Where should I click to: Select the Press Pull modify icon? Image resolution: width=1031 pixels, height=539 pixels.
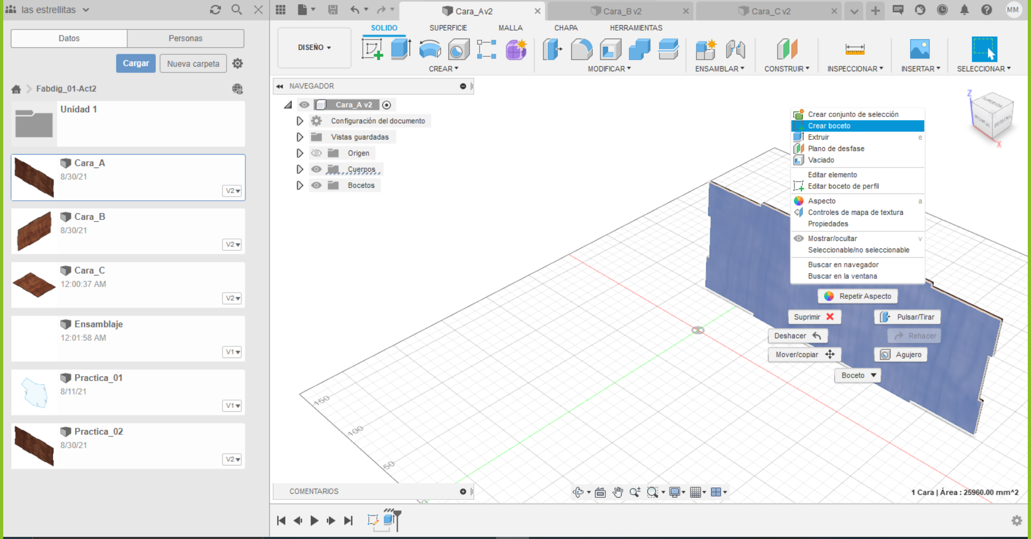(x=552, y=49)
